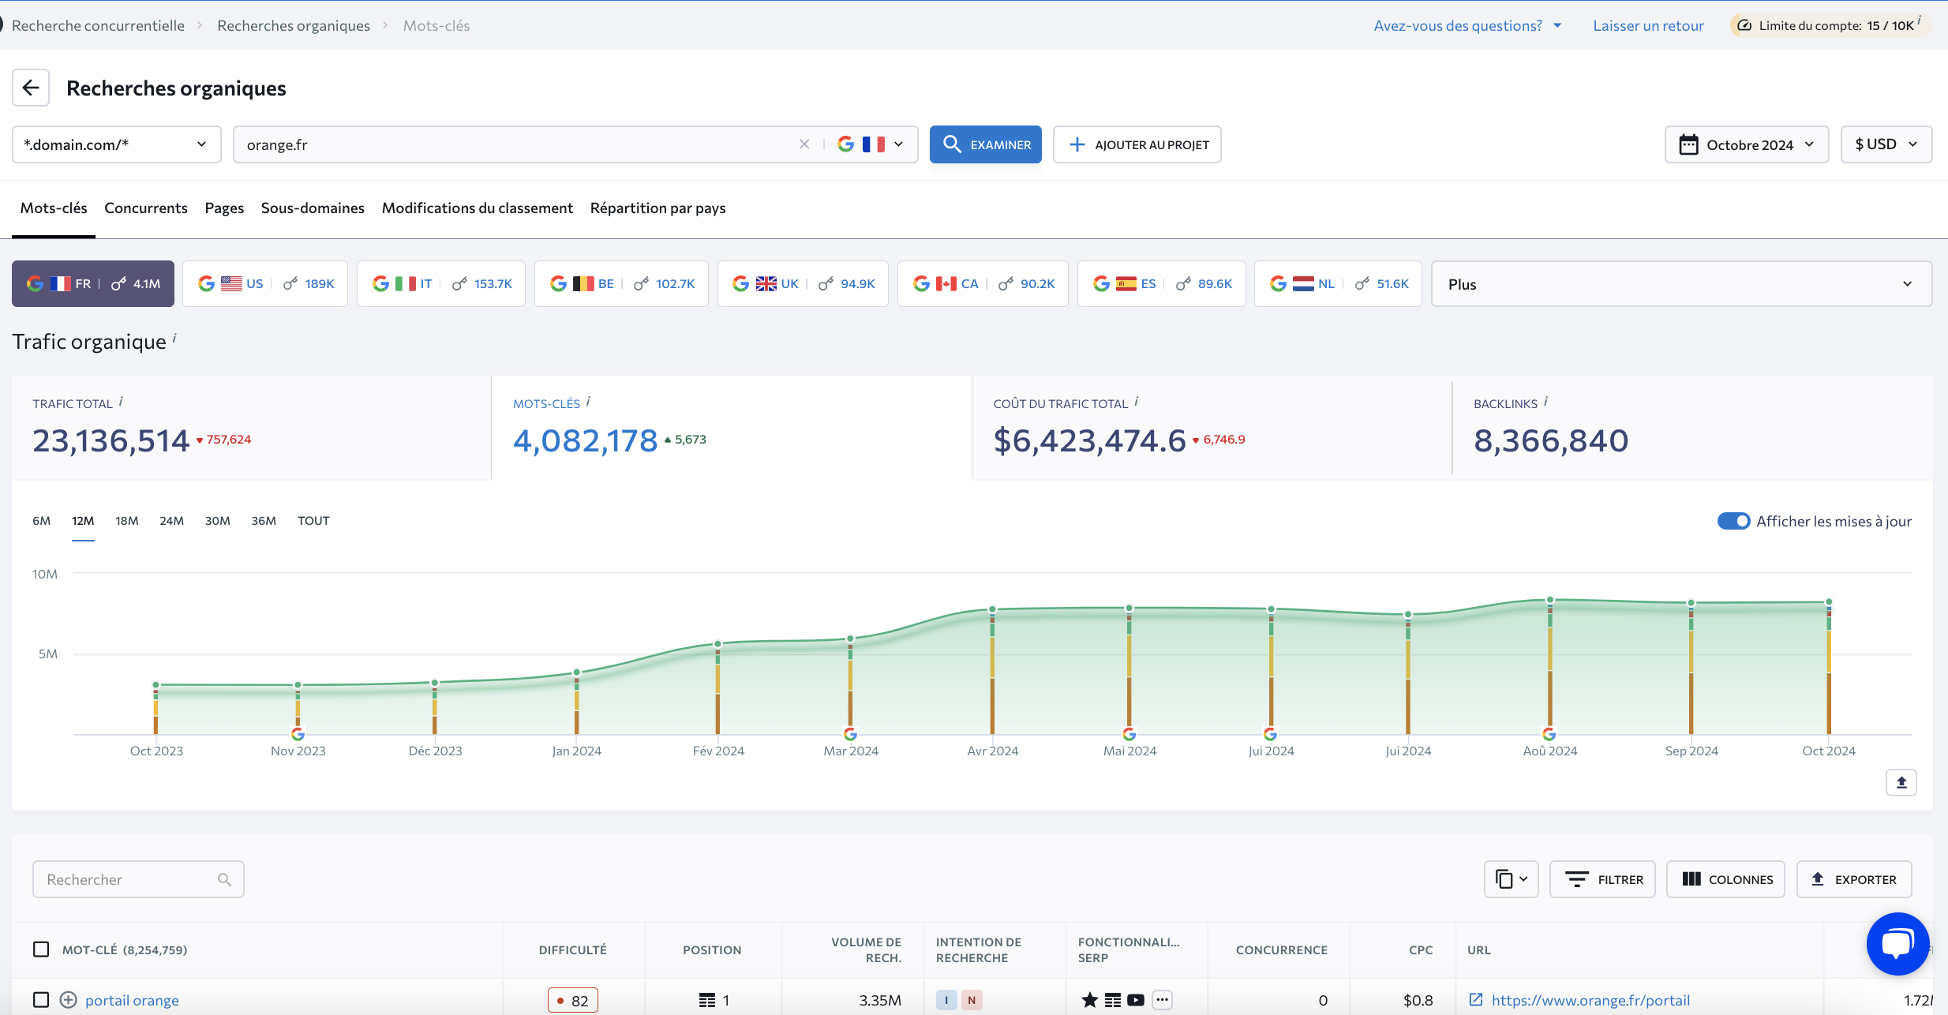1948x1015 pixels.
Task: Select the TOUT time range
Action: point(313,521)
